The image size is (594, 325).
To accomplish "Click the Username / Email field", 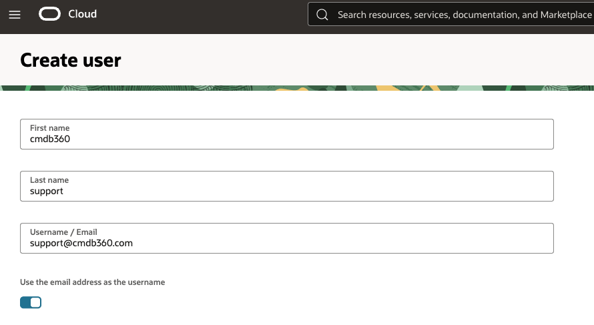I will [x=287, y=238].
